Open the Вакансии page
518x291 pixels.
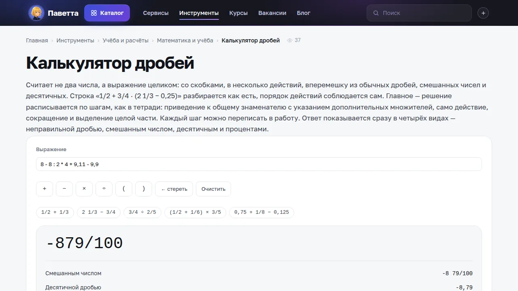pyautogui.click(x=272, y=13)
